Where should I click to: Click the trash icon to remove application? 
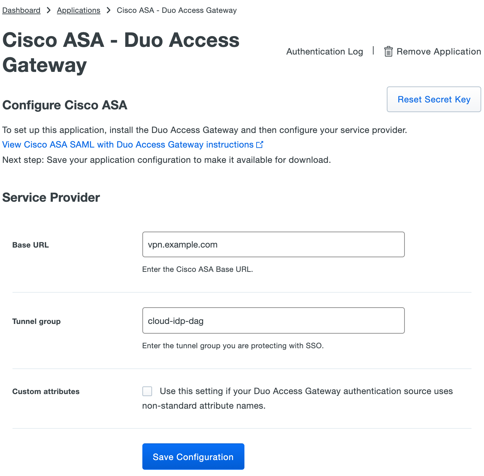point(388,51)
